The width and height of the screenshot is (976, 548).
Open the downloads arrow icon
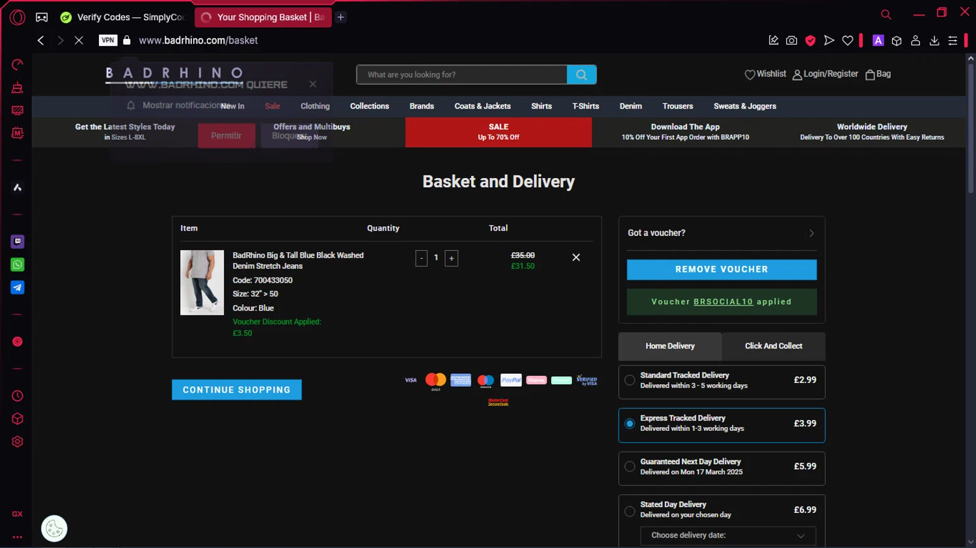tap(934, 40)
